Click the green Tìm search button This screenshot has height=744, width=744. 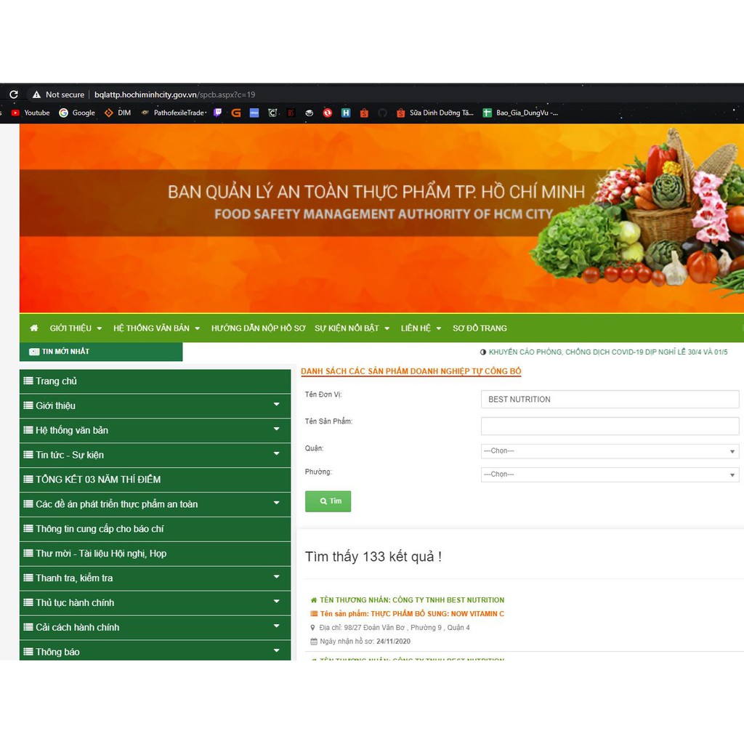click(328, 501)
